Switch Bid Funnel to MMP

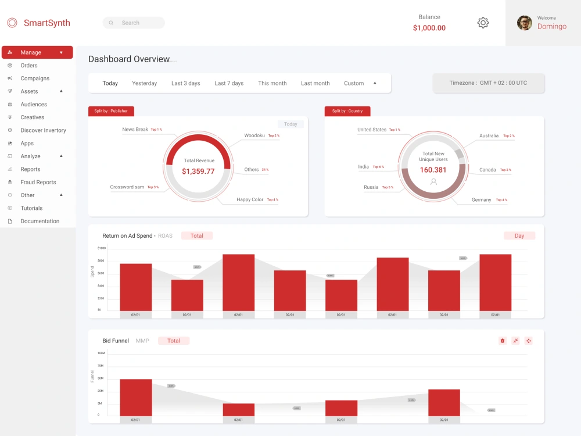coord(142,341)
